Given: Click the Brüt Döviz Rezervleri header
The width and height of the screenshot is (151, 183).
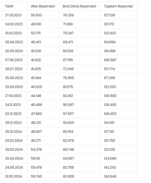Looking at the screenshot, I should point(79,6).
